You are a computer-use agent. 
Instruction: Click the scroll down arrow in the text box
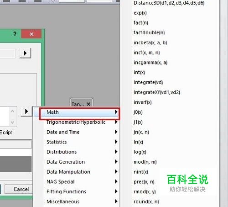12,122
